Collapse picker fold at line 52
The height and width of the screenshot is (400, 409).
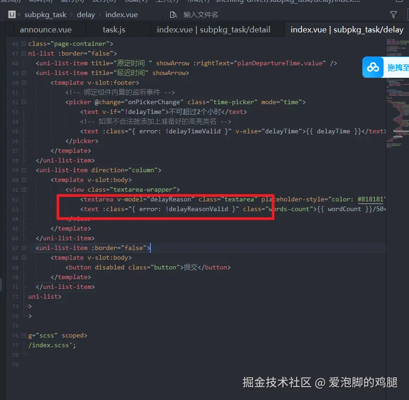click(x=24, y=102)
